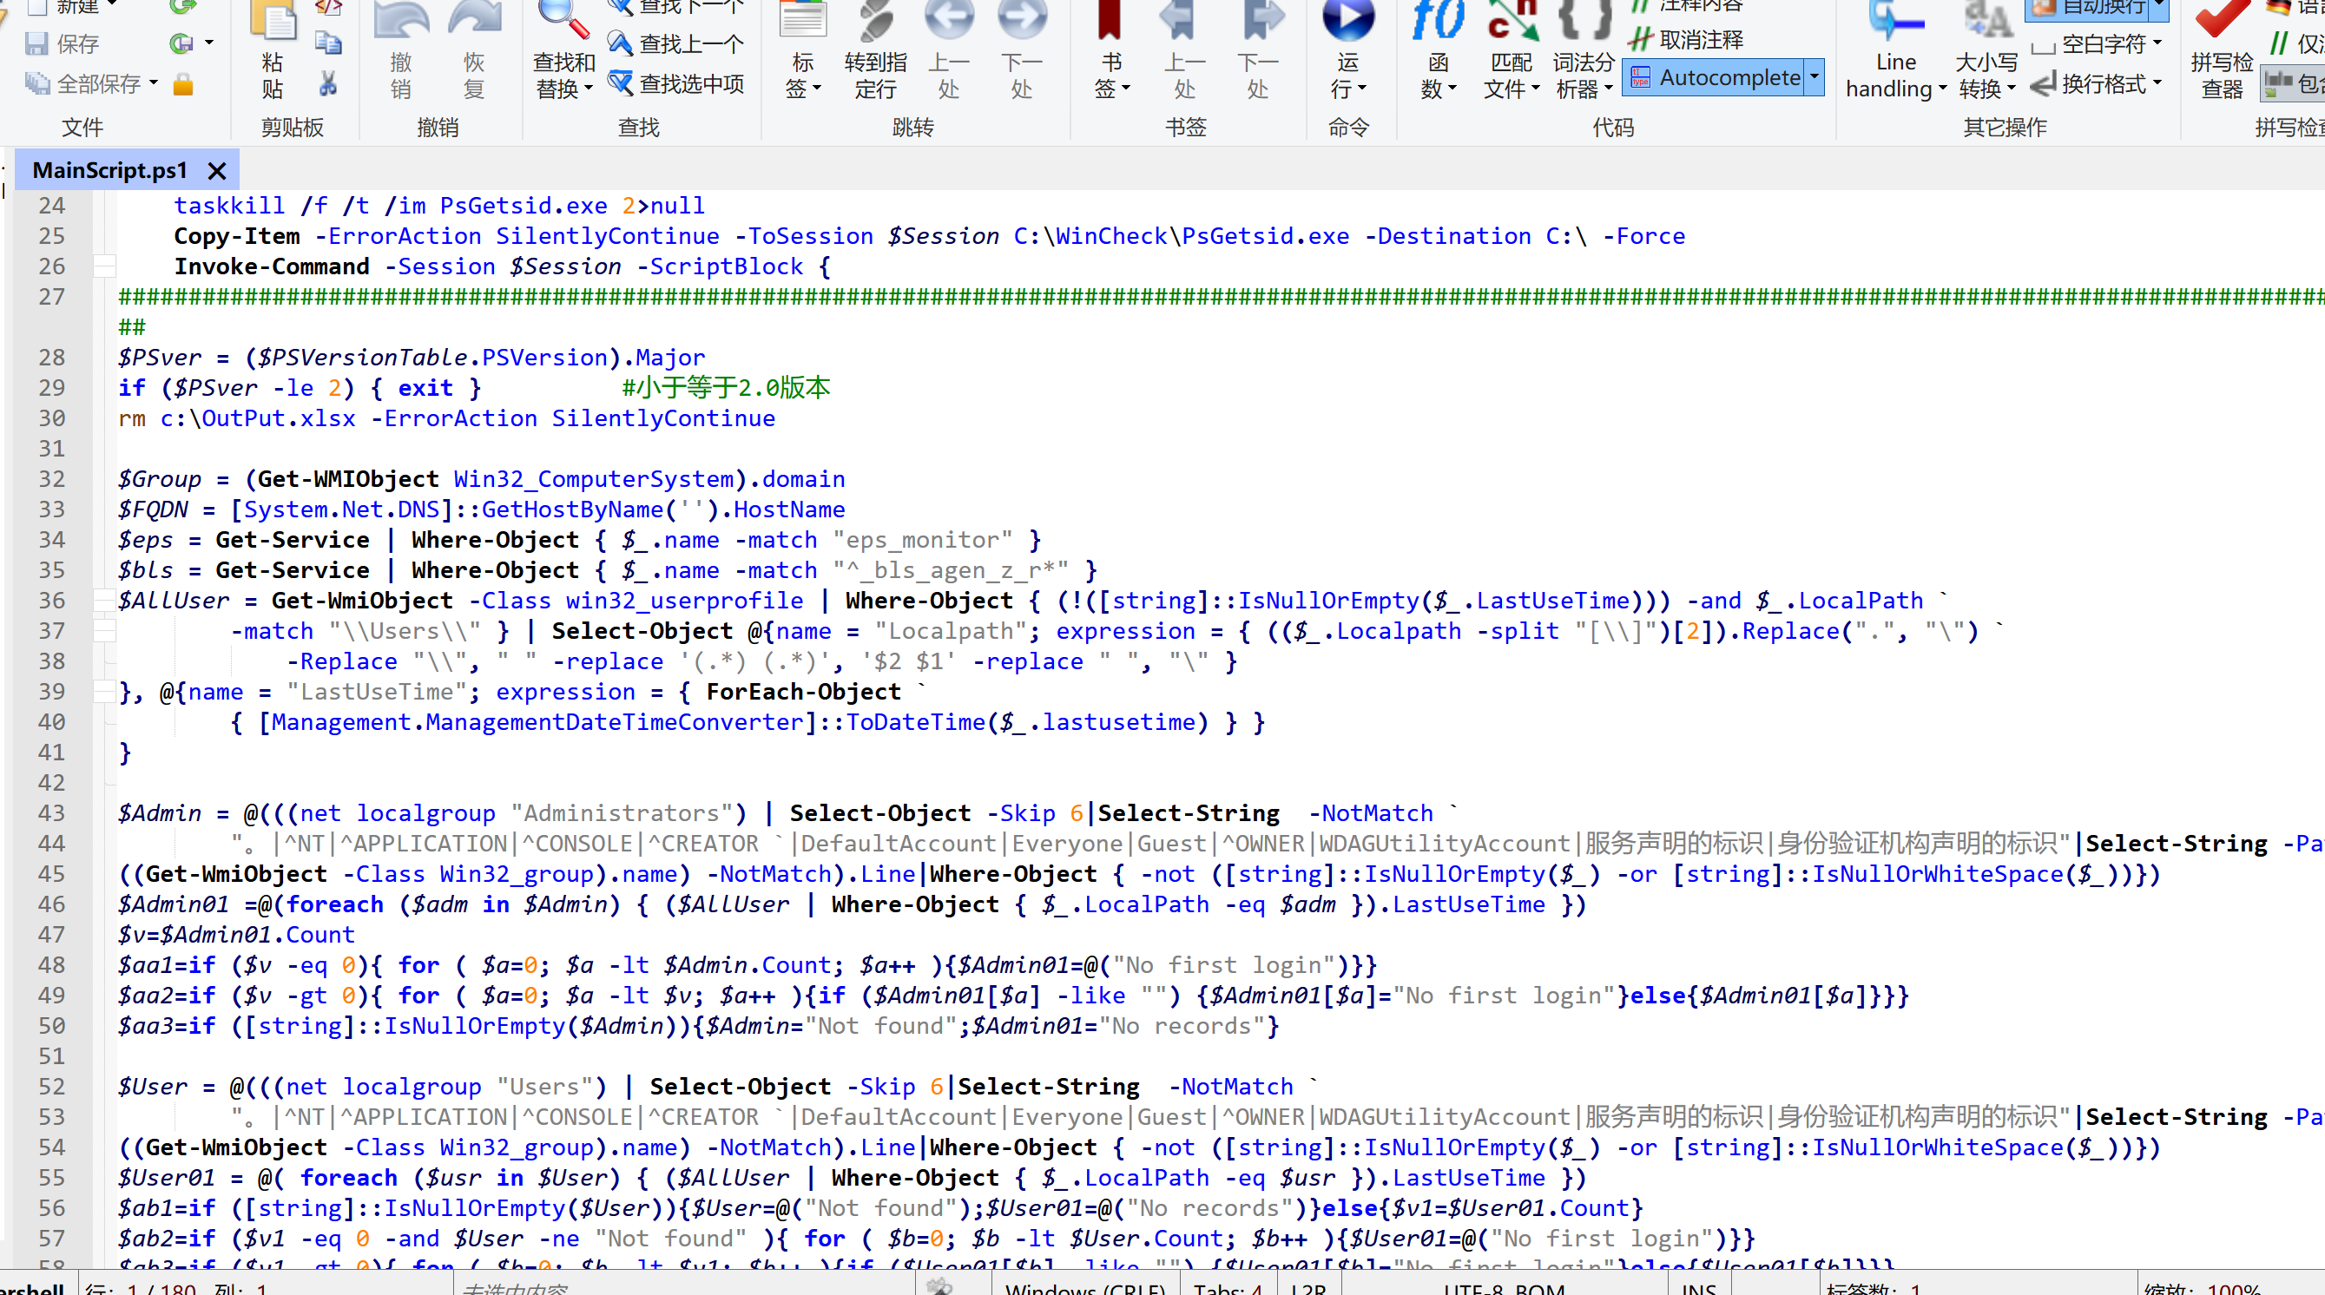Viewport: 2325px width, 1295px height.
Task: Click the green reload-with-disk icon
Action: pyautogui.click(x=181, y=43)
